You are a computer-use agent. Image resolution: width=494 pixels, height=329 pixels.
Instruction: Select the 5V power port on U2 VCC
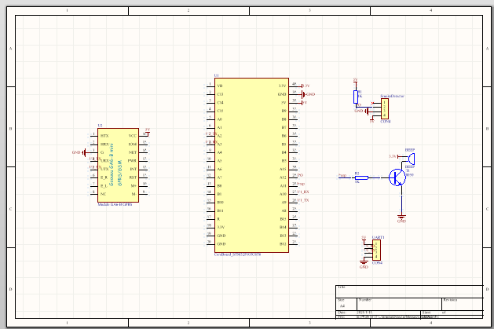click(147, 131)
